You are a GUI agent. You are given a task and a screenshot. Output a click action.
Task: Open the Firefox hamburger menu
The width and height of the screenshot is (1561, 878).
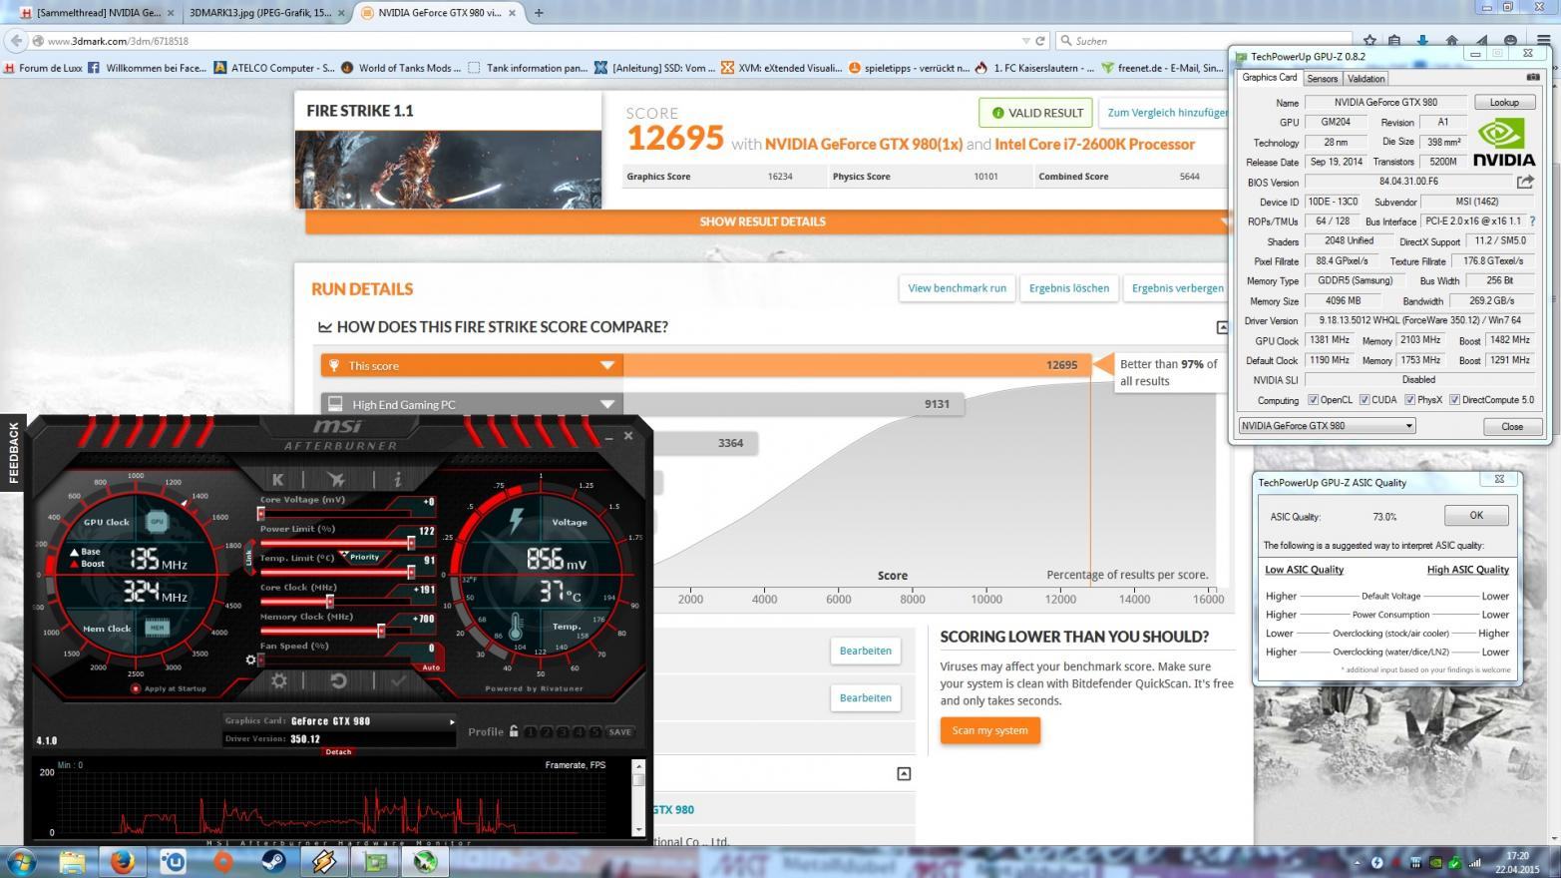pyautogui.click(x=1543, y=41)
